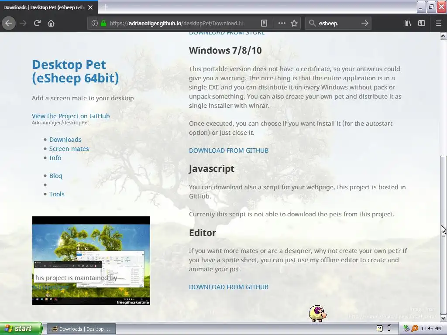Click the desktop pet preview GIF thumbnail
Image resolution: width=447 pixels, height=335 pixels.
[91, 261]
